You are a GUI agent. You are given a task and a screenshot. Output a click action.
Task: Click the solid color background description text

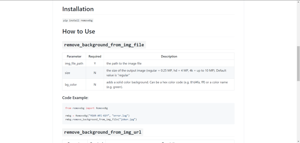point(167,85)
